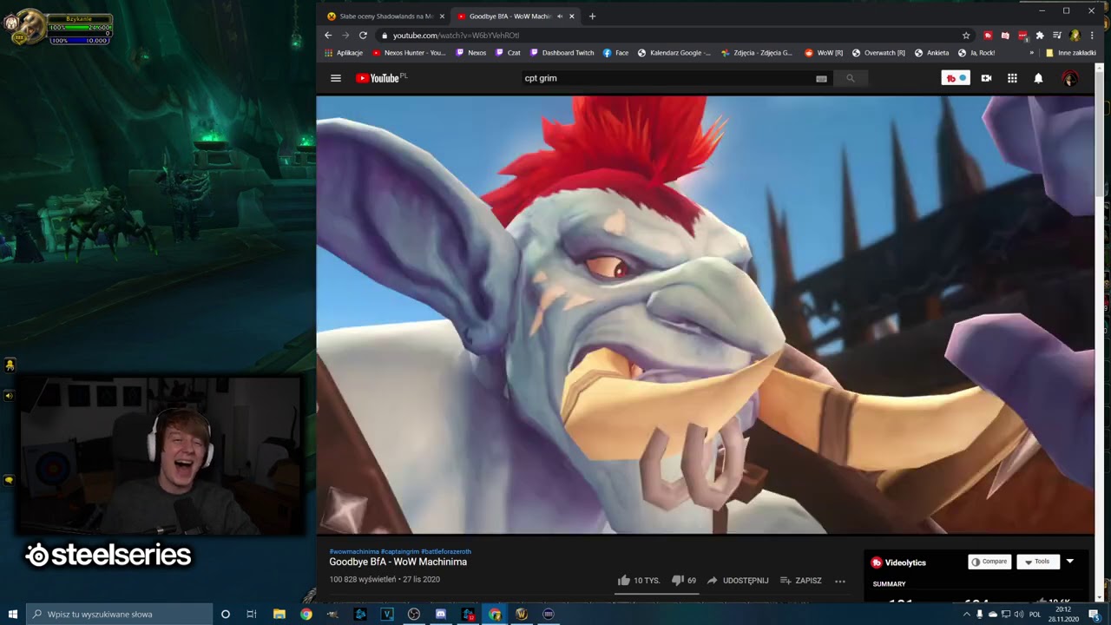Dislike the video with thumbs down
This screenshot has height=625, width=1111.
(x=684, y=580)
